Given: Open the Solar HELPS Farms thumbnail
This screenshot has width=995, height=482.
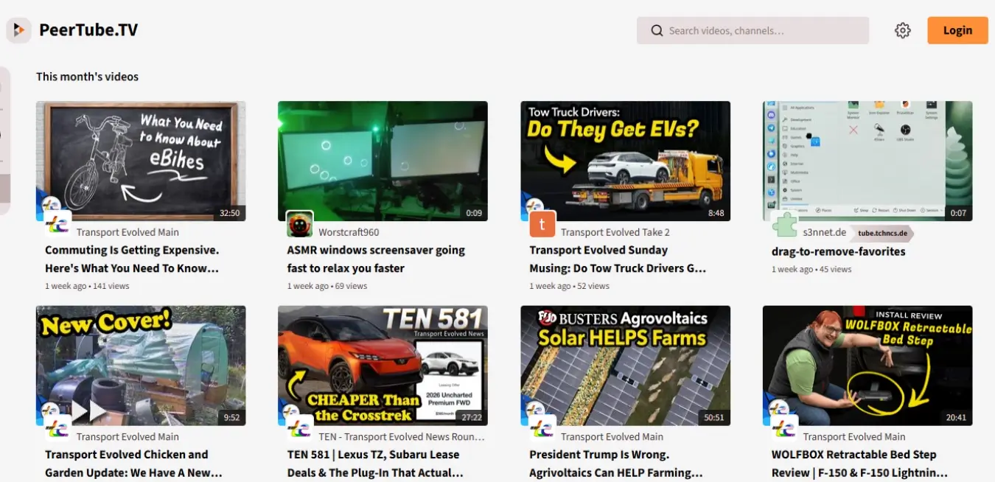Looking at the screenshot, I should click(625, 366).
